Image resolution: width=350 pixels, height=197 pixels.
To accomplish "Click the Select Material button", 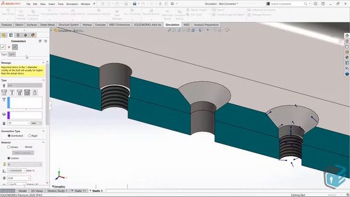I will coord(23,153).
